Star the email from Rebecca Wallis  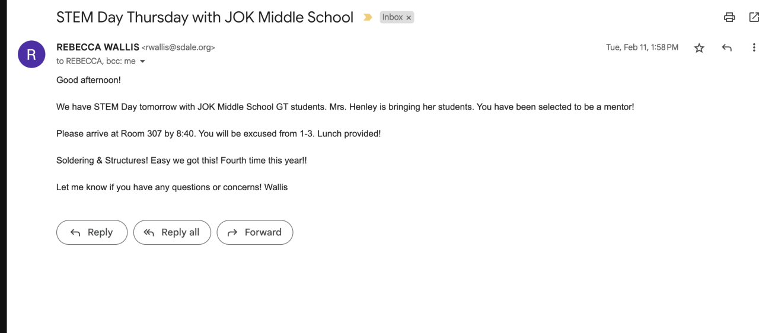699,48
